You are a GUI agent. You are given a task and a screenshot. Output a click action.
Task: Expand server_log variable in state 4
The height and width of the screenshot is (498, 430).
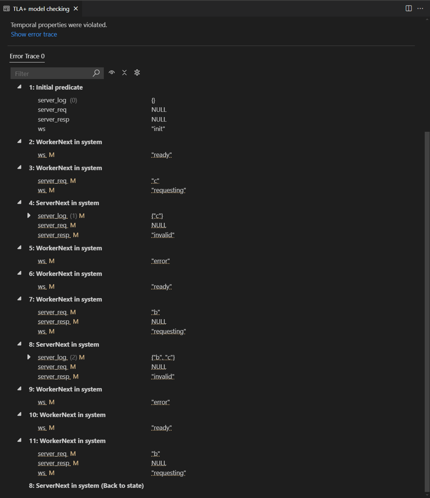point(29,216)
